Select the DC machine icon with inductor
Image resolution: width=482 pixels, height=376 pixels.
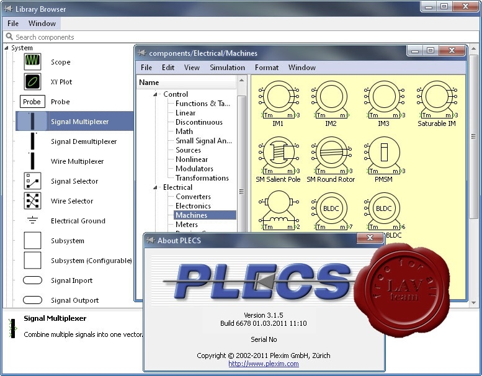tap(279, 210)
